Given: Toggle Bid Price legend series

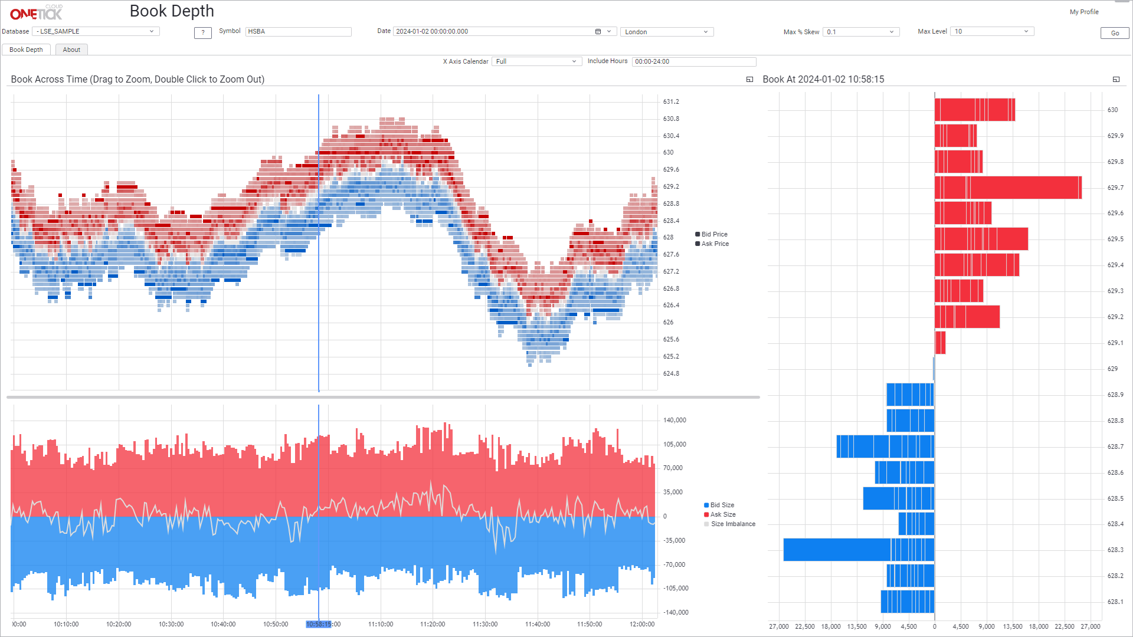Looking at the screenshot, I should [713, 234].
